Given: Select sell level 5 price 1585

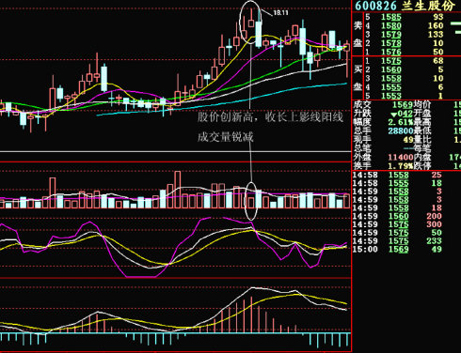Looking at the screenshot, I should click(391, 17).
